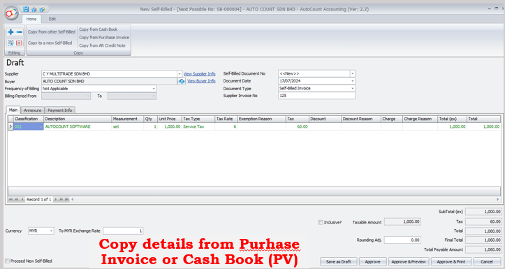Add a new row with the plus icon

click(10, 32)
